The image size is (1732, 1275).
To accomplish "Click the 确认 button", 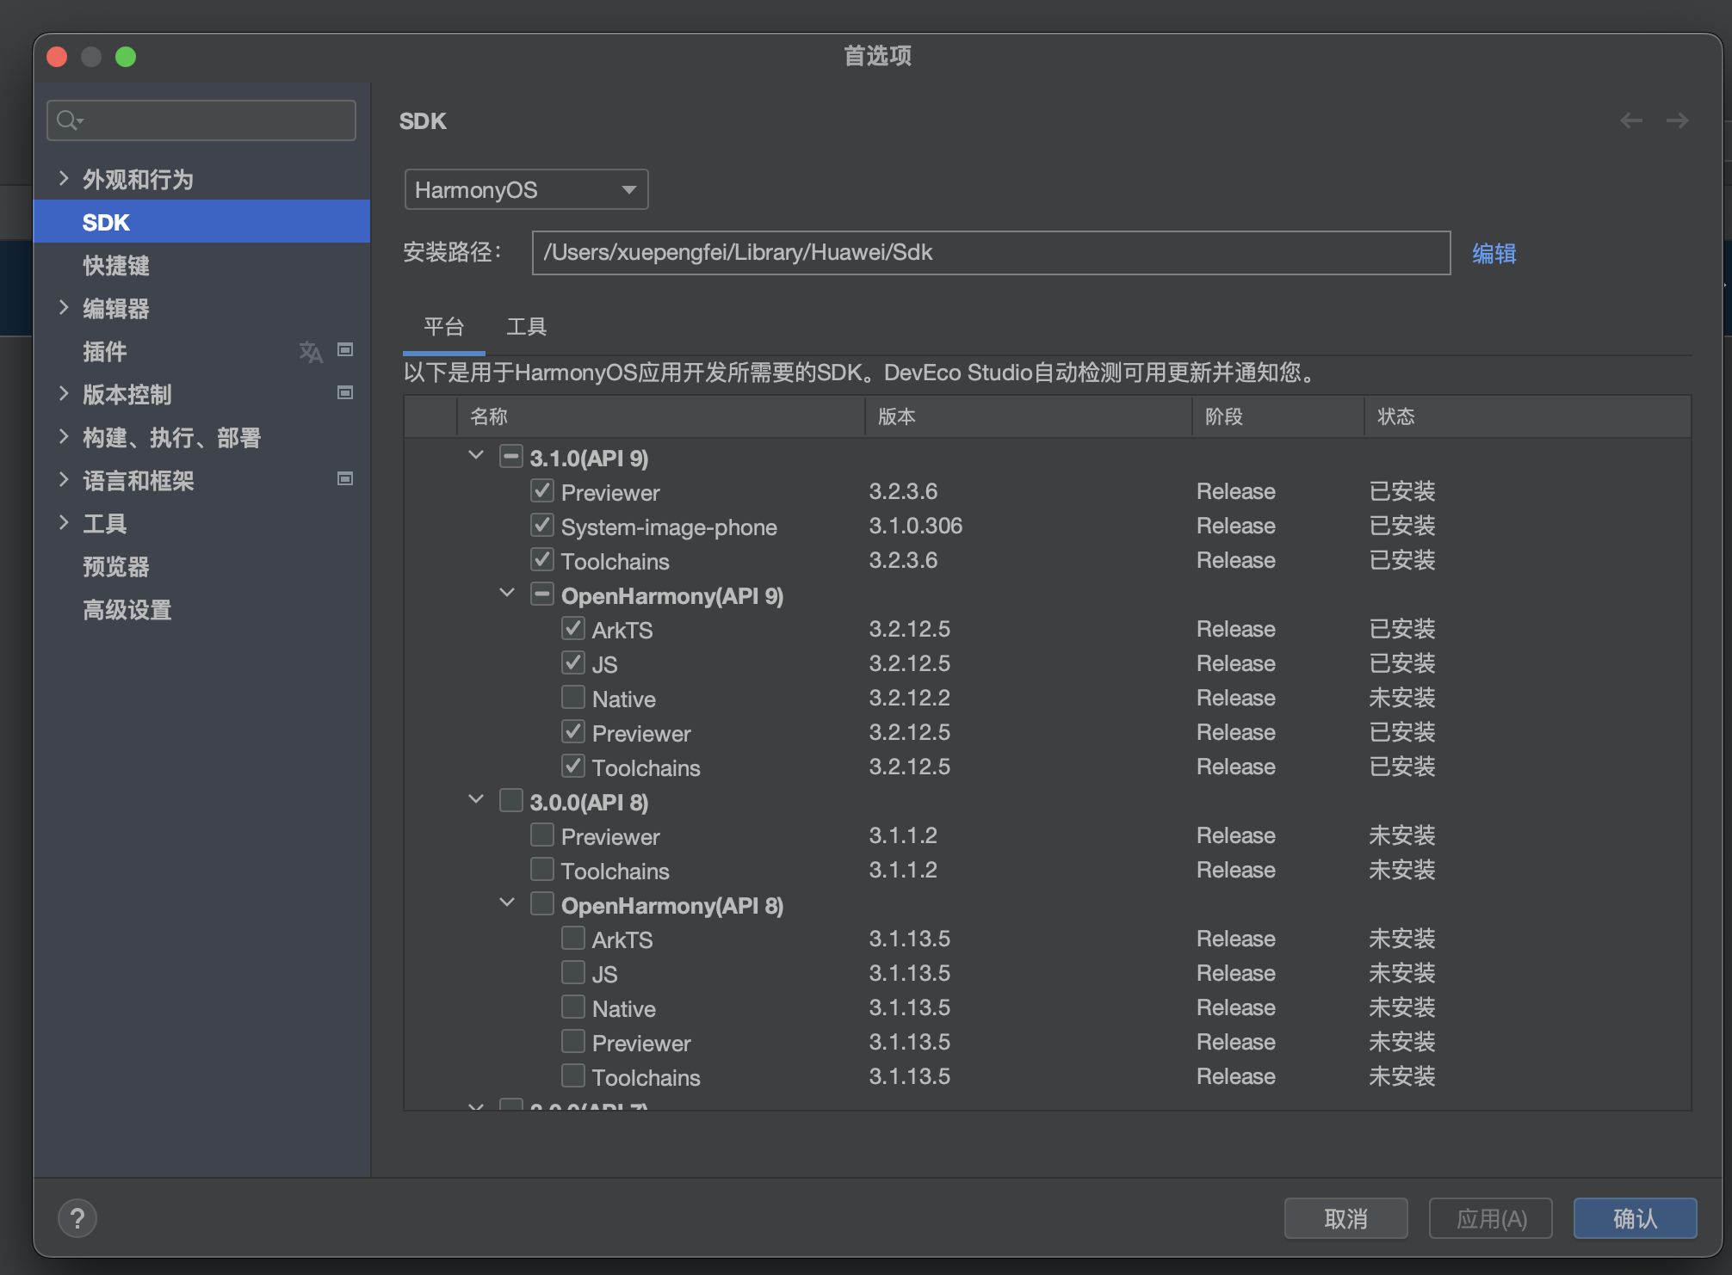I will pos(1636,1218).
